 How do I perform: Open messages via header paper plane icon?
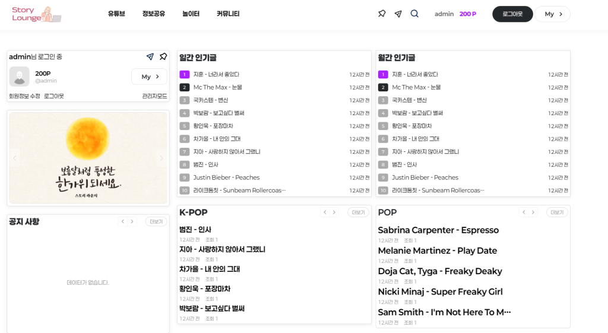pyautogui.click(x=398, y=14)
